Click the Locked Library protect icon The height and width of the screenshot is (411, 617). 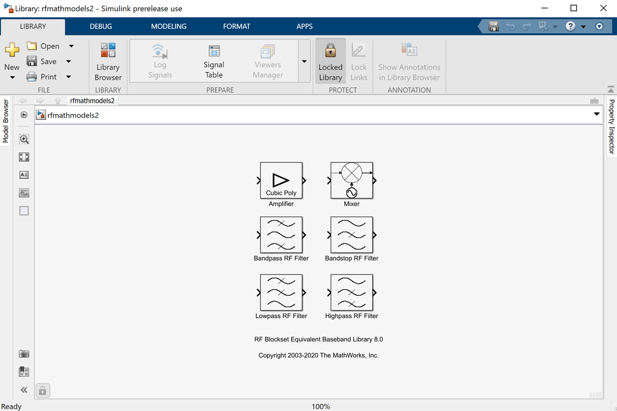(330, 61)
